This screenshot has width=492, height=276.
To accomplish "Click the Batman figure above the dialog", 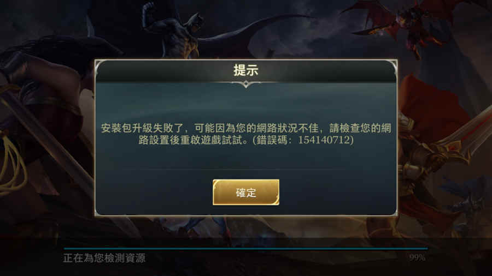I will (x=175, y=31).
